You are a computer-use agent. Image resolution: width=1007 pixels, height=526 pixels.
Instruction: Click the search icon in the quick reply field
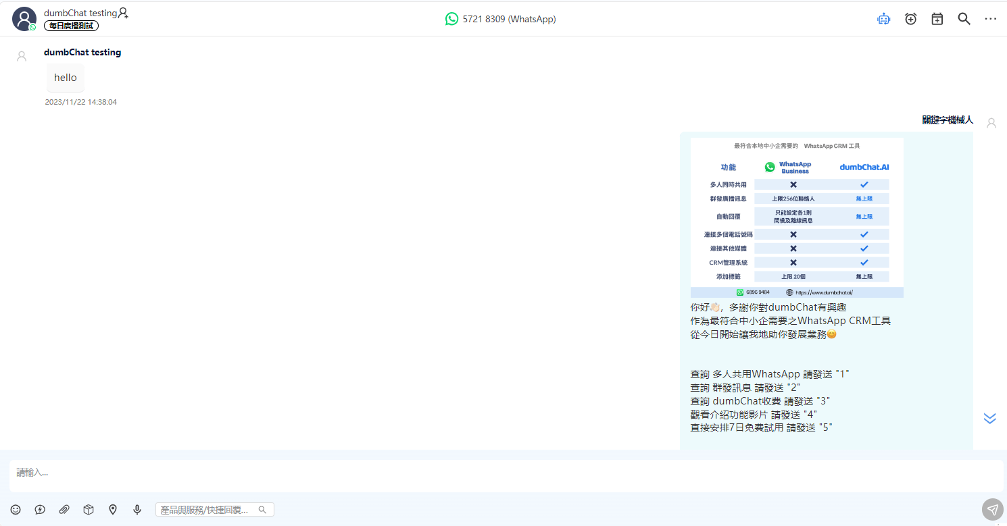[262, 510]
